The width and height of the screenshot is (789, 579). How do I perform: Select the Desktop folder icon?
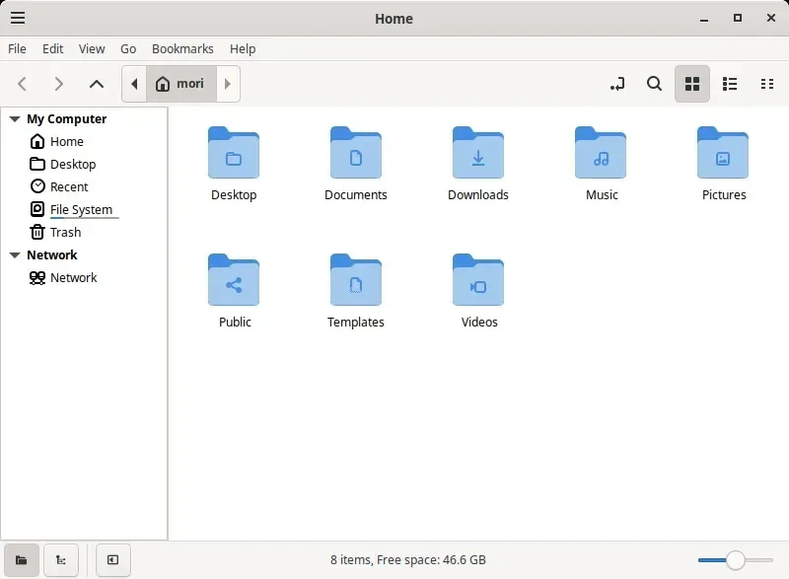click(234, 153)
